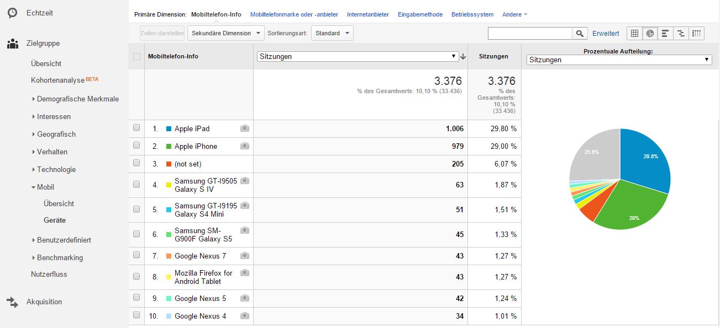Screen dimensions: 720x328
Task: Tick the checkbox for Samsung Galaxy S IV row
Action: click(x=136, y=185)
